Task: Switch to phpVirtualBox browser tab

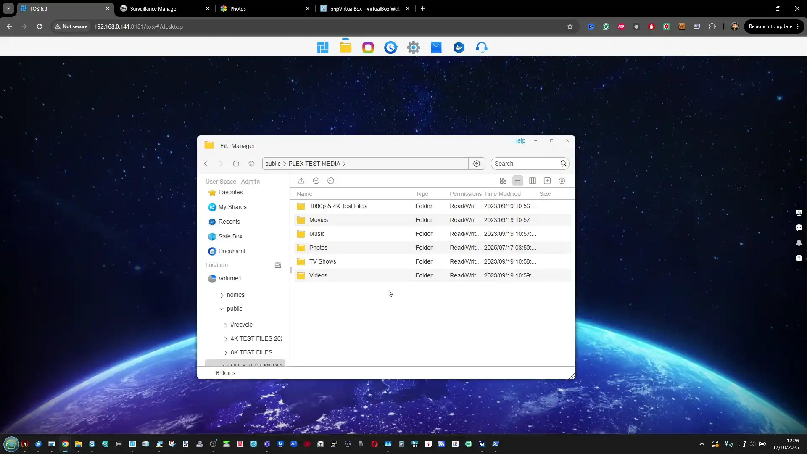Action: point(364,8)
